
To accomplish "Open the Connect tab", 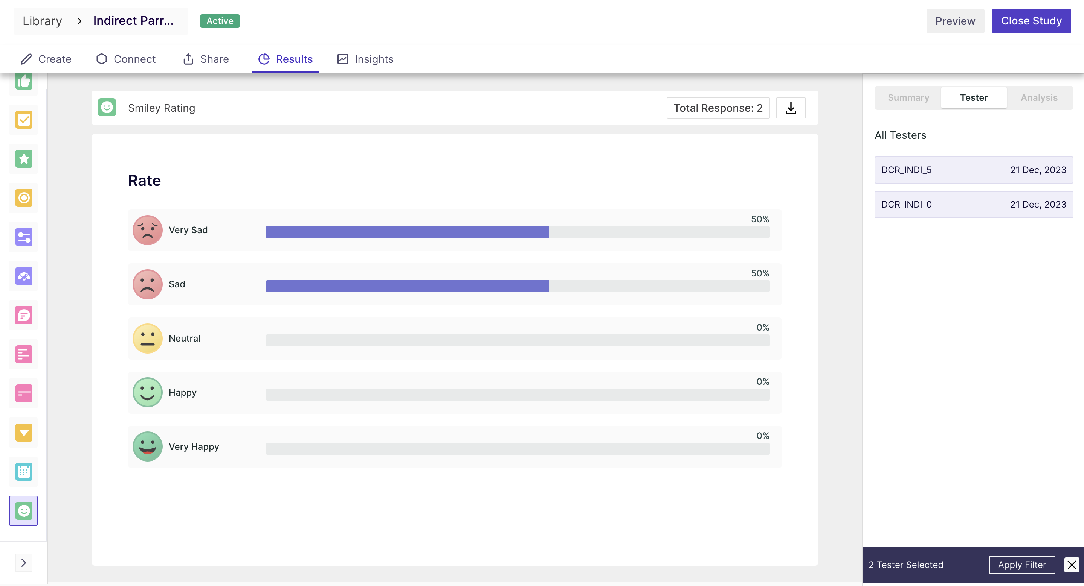I will [126, 59].
